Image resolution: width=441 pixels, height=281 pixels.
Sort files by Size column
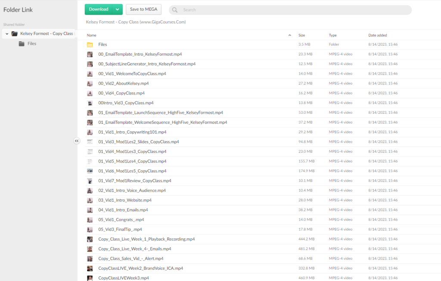[x=301, y=35]
